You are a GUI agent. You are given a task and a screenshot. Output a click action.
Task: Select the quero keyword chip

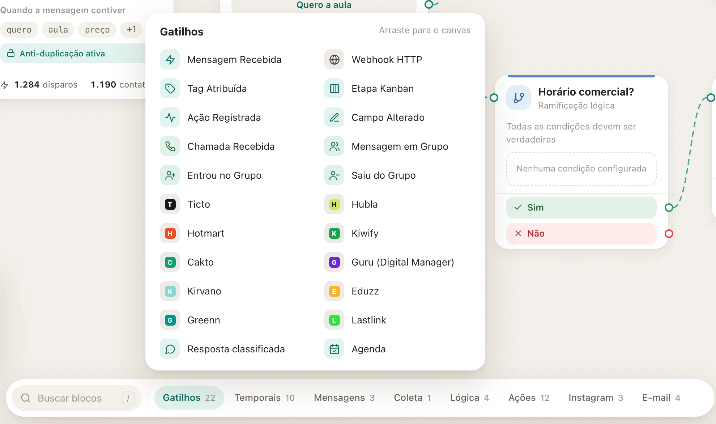[x=19, y=29]
